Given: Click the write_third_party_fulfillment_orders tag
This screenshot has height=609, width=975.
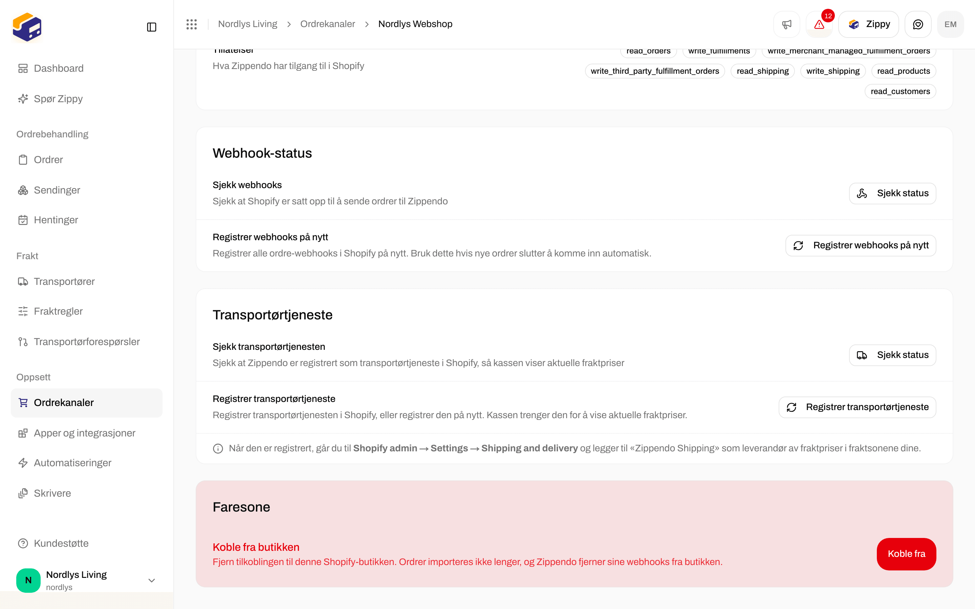Looking at the screenshot, I should coord(655,71).
